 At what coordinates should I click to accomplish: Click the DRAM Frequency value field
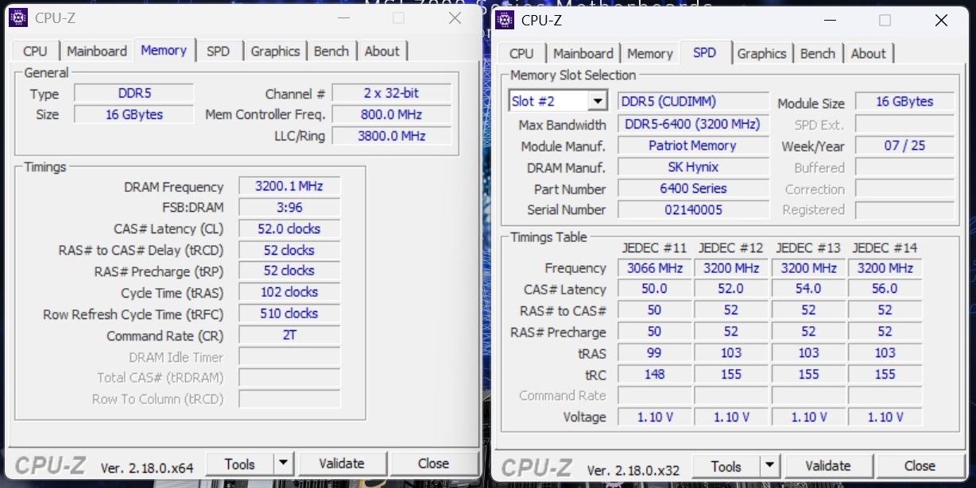click(x=289, y=186)
